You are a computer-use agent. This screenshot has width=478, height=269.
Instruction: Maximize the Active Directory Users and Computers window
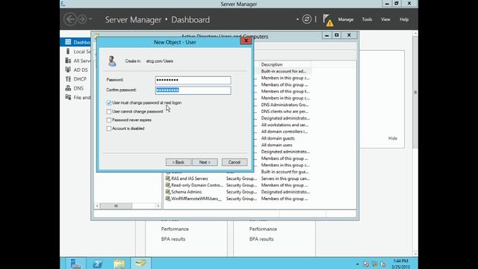(337, 35)
